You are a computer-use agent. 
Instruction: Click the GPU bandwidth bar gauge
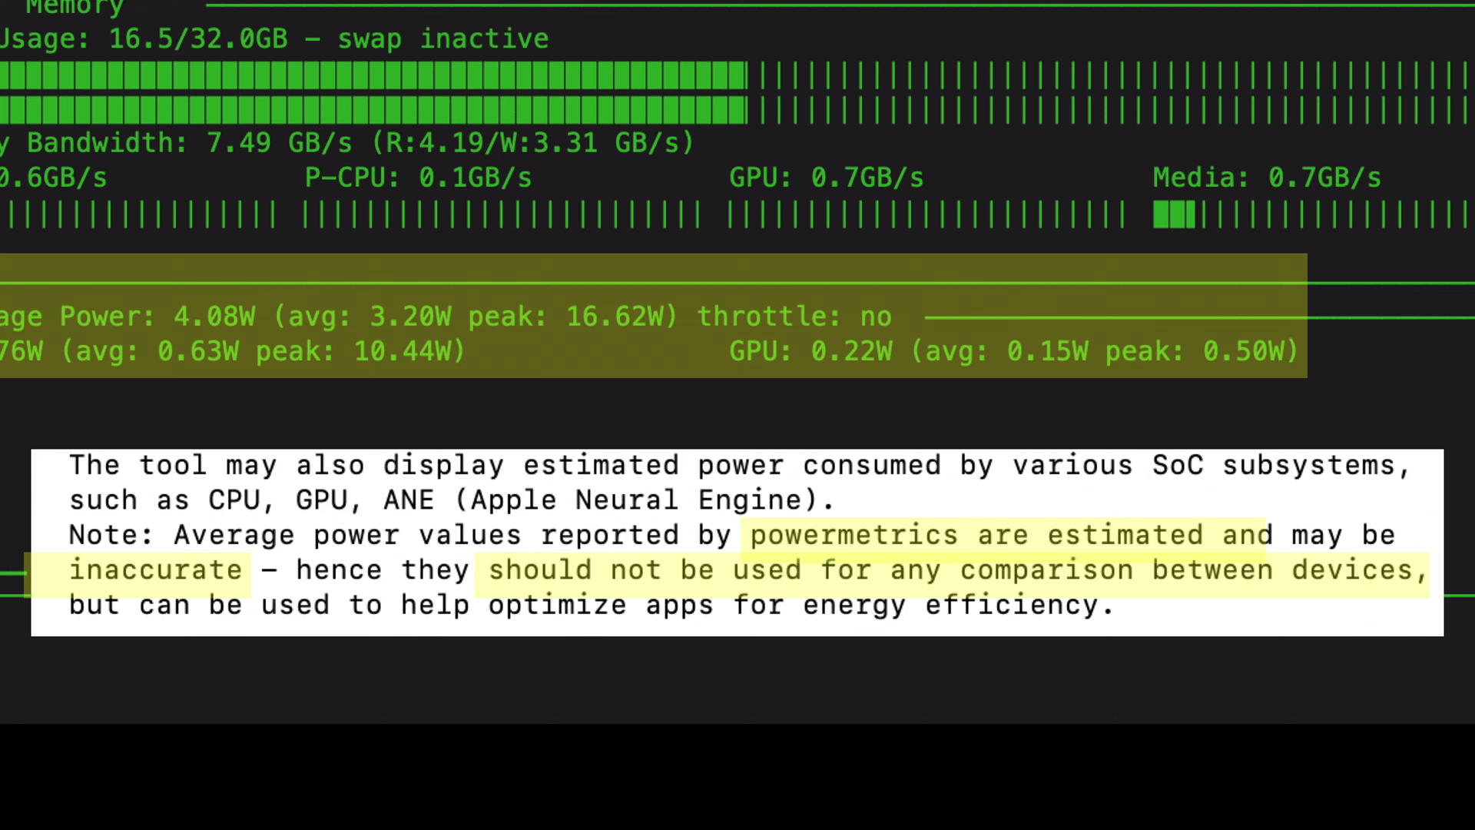[926, 215]
